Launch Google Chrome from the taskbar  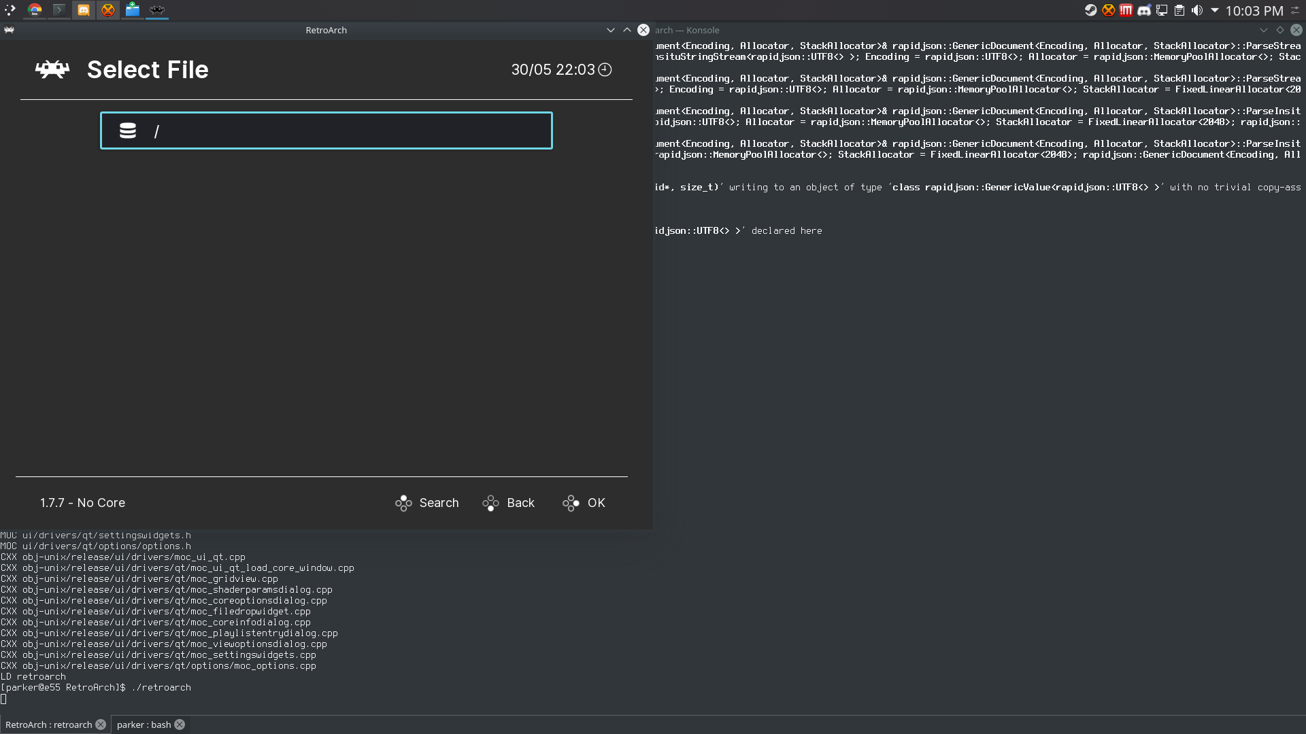[34, 10]
